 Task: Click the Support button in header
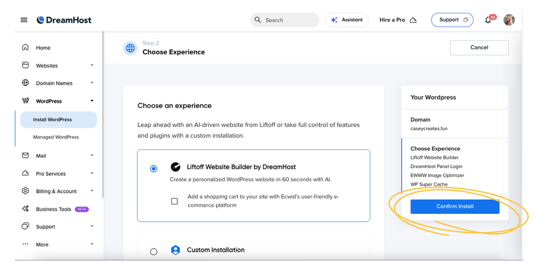pos(452,20)
